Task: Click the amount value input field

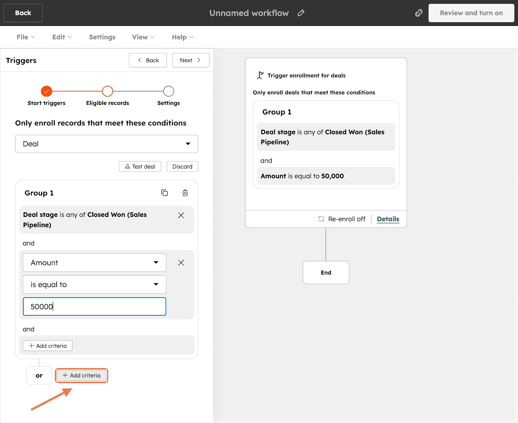Action: point(94,307)
